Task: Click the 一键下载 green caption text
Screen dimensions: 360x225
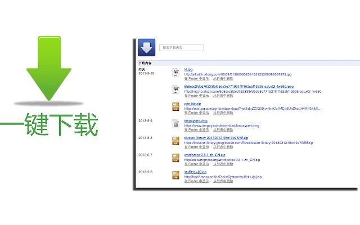Action: coord(49,124)
